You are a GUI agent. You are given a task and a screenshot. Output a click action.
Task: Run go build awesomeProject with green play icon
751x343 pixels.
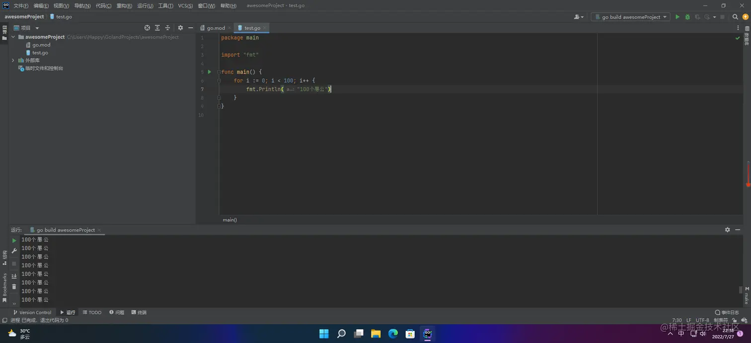click(x=677, y=17)
